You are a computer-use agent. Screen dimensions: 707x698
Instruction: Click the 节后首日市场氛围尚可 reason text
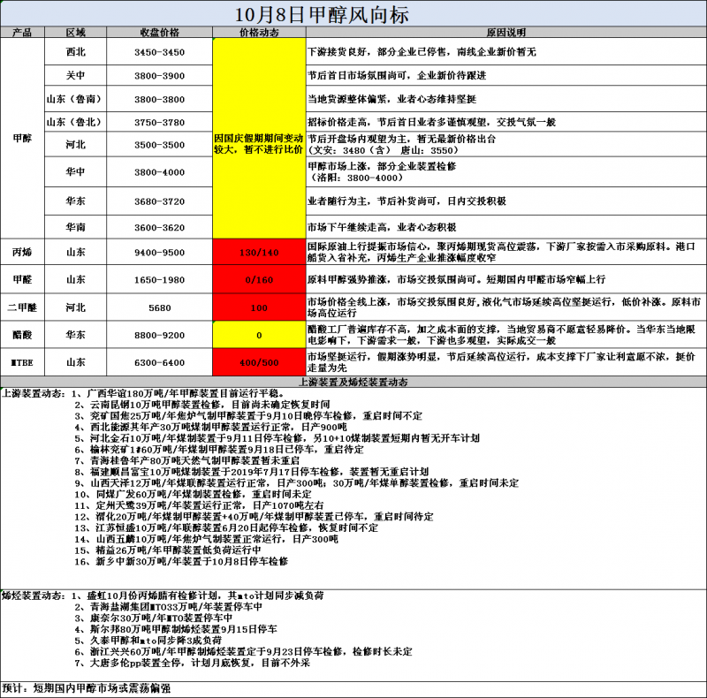(x=397, y=75)
